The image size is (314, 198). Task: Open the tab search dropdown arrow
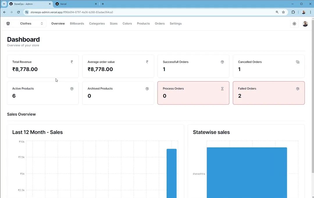[4, 4]
